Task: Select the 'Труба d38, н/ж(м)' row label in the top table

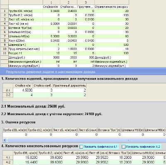Action: [x=26, y=11]
